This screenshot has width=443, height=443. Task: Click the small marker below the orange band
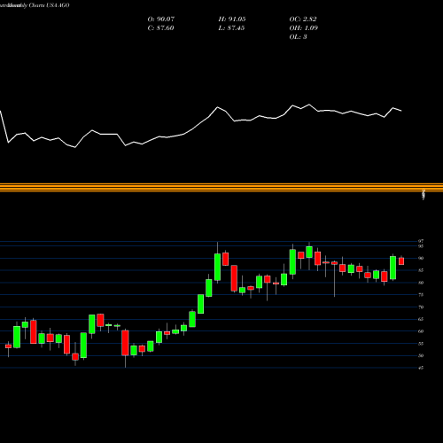pyautogui.click(x=424, y=195)
